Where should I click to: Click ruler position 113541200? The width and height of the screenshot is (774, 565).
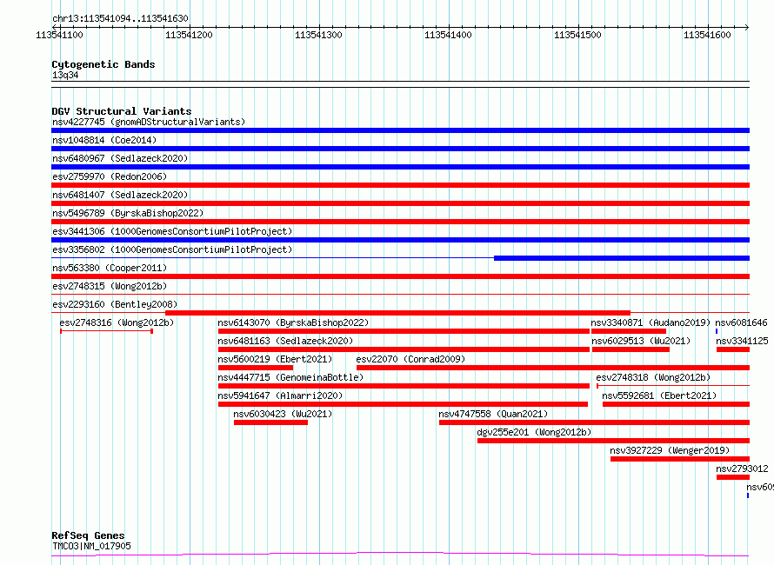coord(189,35)
